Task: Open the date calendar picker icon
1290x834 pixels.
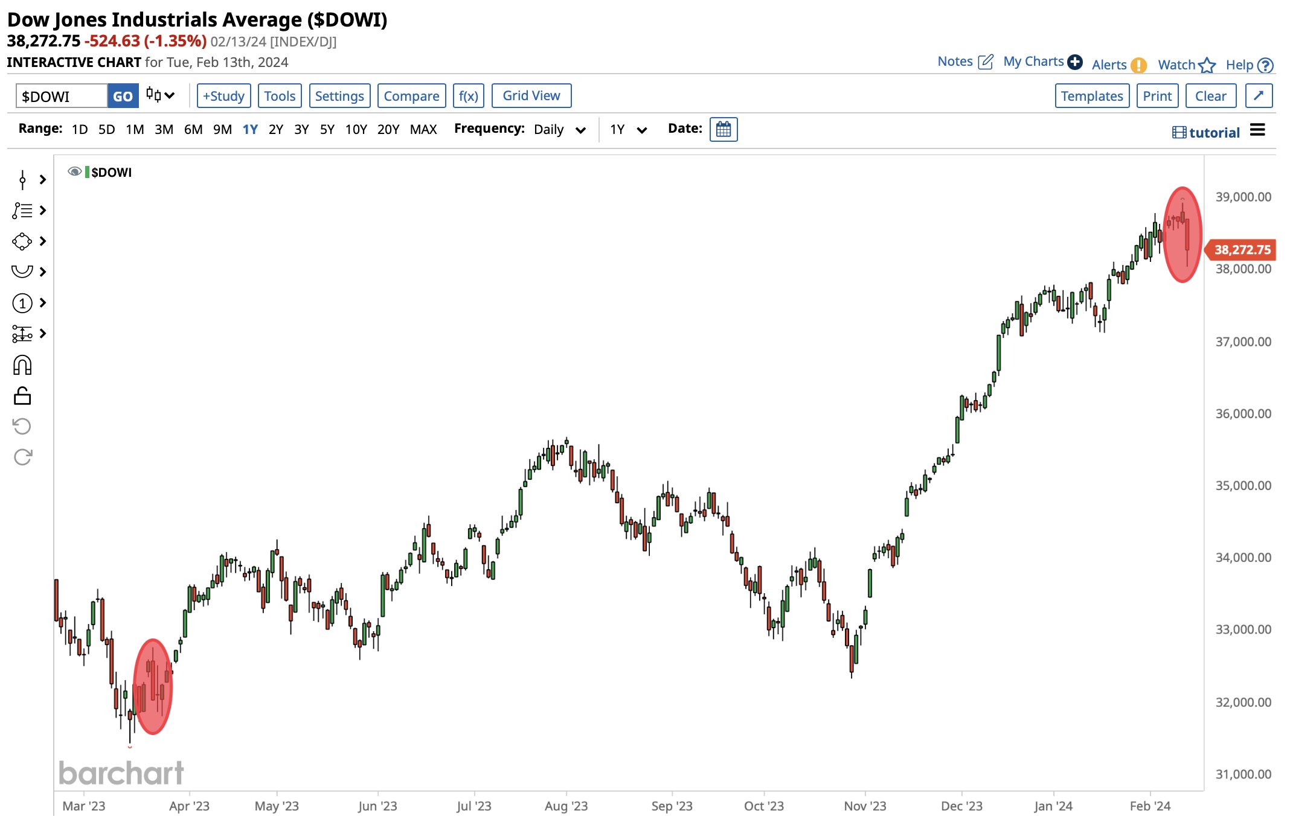Action: point(724,130)
